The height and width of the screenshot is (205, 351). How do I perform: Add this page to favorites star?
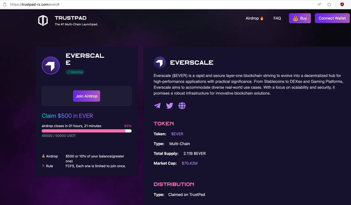tap(329, 4)
